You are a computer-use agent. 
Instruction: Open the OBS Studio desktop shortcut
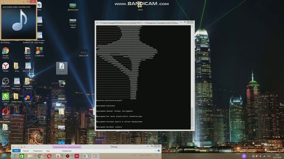coord(5,83)
